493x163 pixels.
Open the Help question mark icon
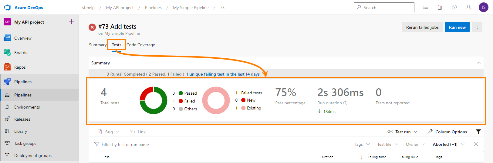[x=454, y=7]
